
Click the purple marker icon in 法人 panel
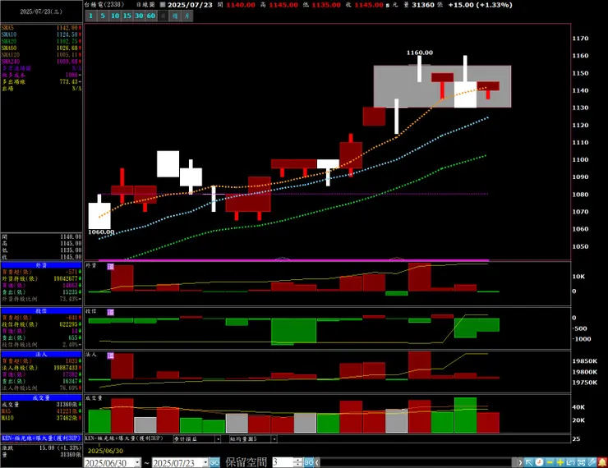[111, 356]
